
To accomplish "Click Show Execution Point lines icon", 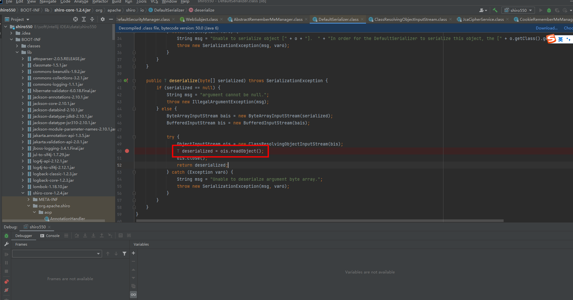I will click(x=66, y=235).
